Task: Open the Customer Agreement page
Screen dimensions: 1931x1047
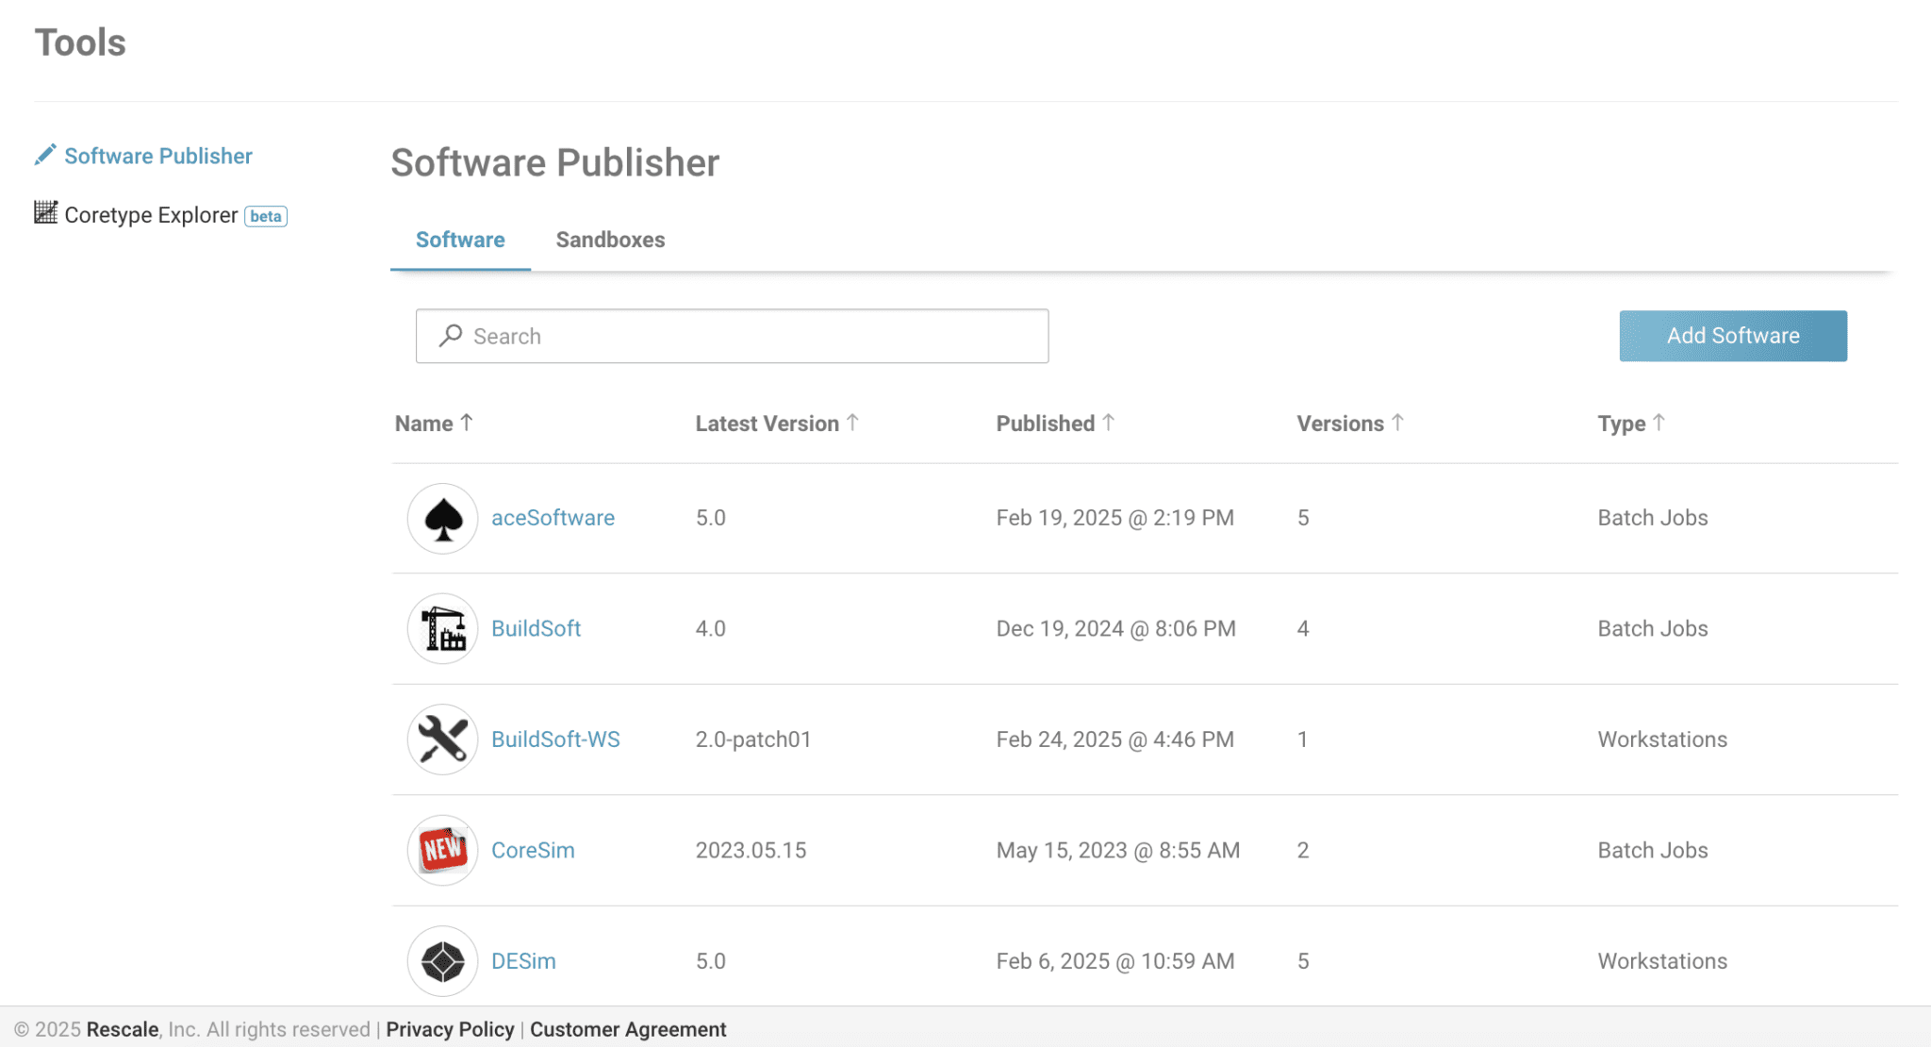Action: pyautogui.click(x=627, y=1029)
